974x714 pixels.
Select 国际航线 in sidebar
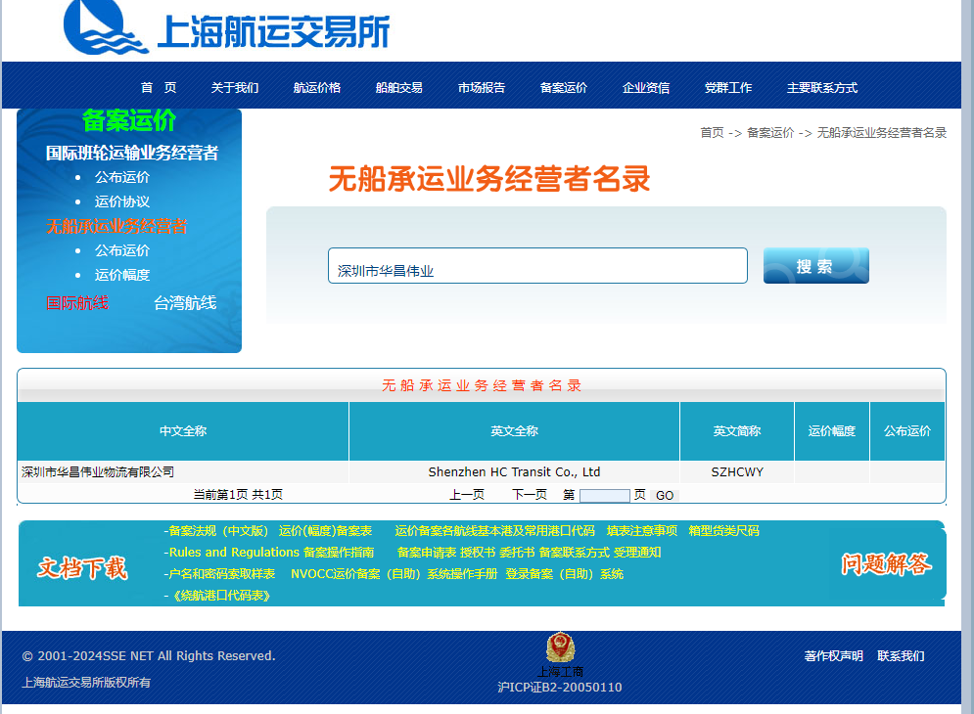tap(77, 302)
